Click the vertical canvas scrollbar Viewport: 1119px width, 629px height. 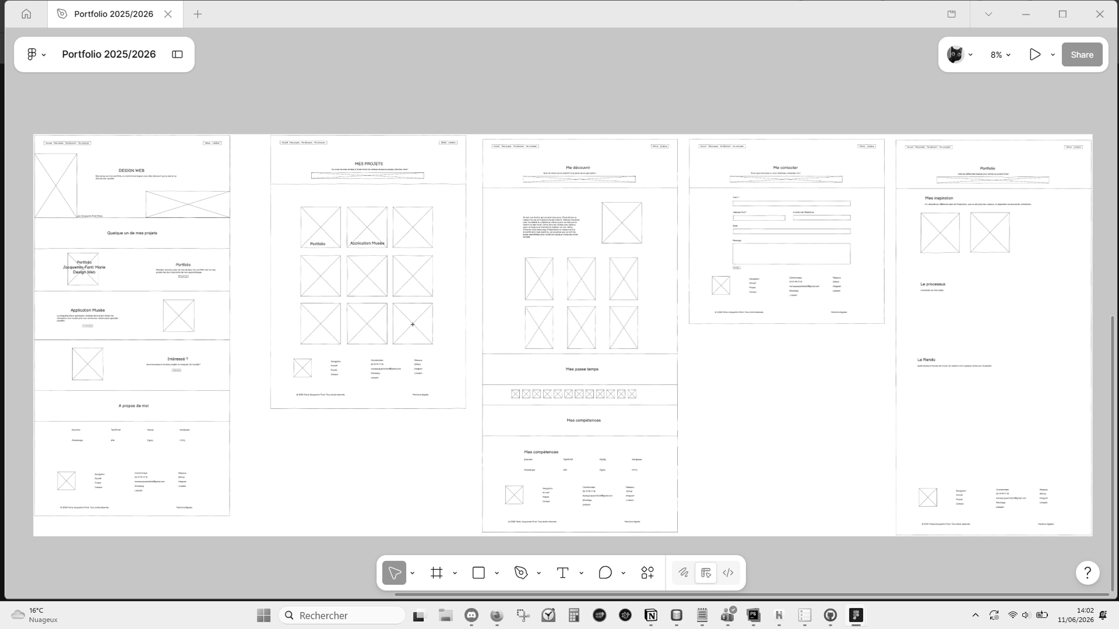pyautogui.click(x=1113, y=455)
